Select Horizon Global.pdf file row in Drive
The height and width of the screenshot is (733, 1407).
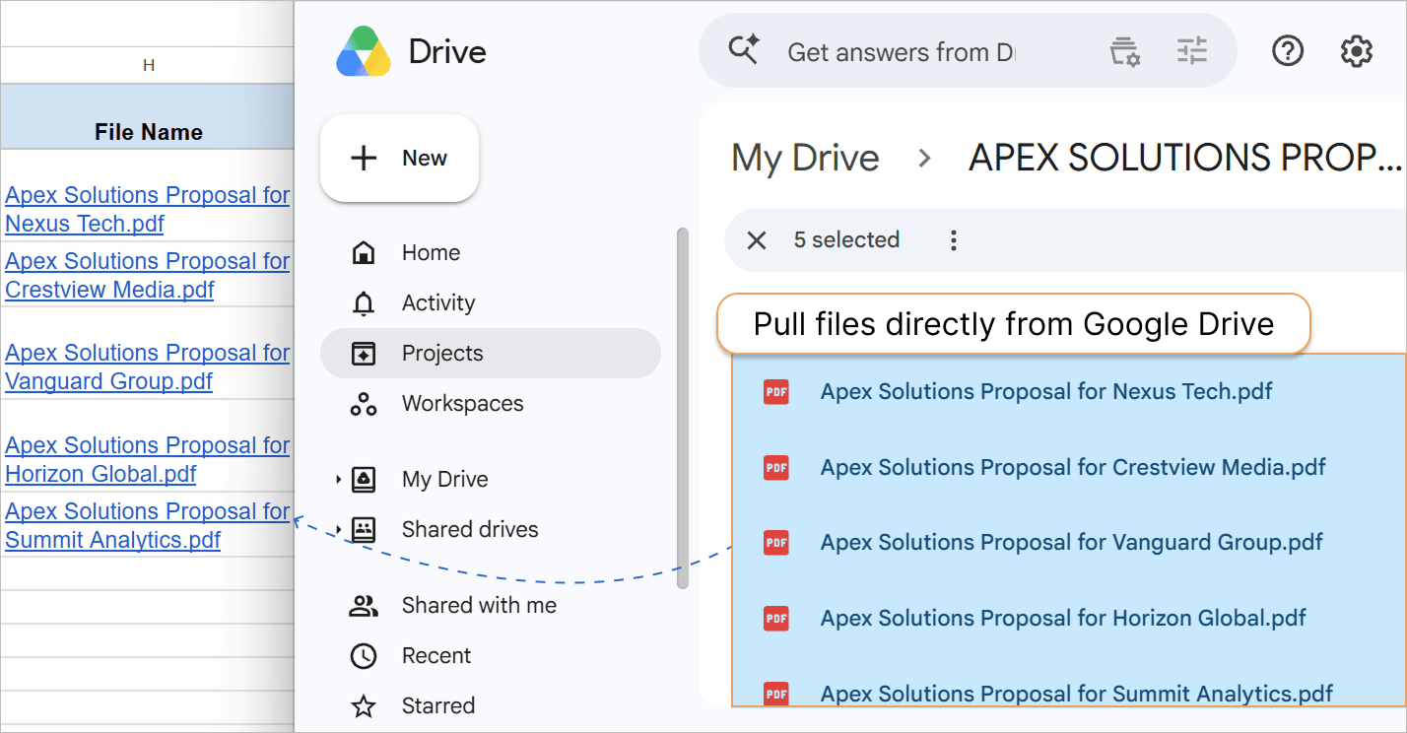(x=1069, y=619)
